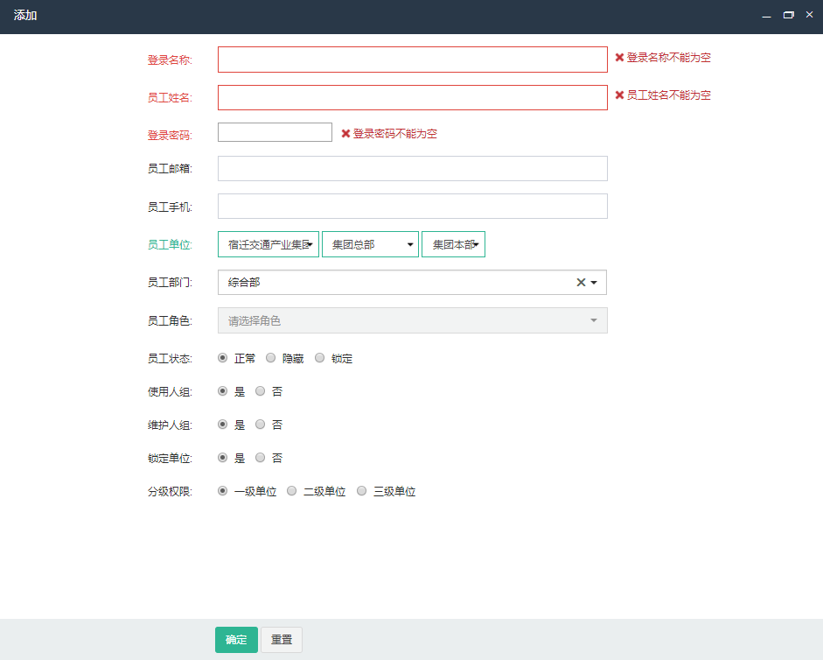Click the 确定 confirm button
823x660 pixels.
pyautogui.click(x=236, y=640)
